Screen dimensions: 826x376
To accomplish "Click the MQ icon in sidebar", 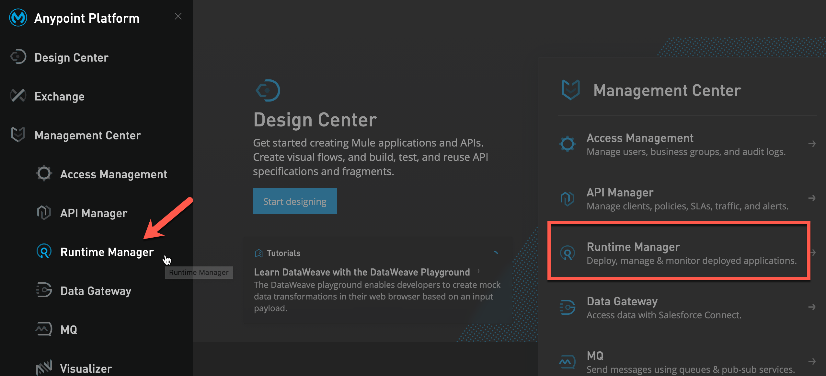I will tap(44, 329).
